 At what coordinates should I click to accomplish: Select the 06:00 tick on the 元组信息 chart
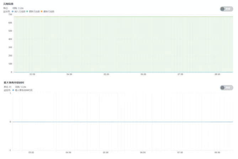click(143, 75)
